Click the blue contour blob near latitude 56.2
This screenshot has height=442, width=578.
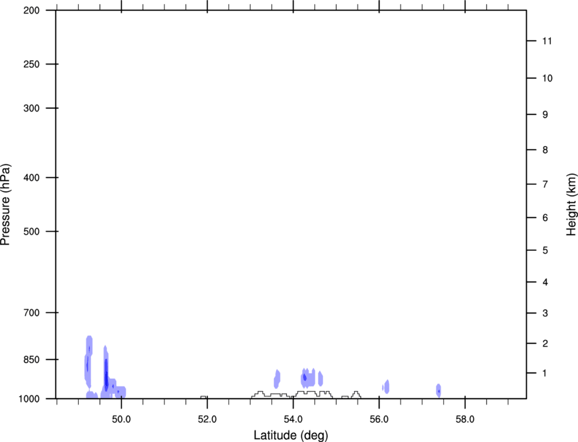[x=386, y=387]
